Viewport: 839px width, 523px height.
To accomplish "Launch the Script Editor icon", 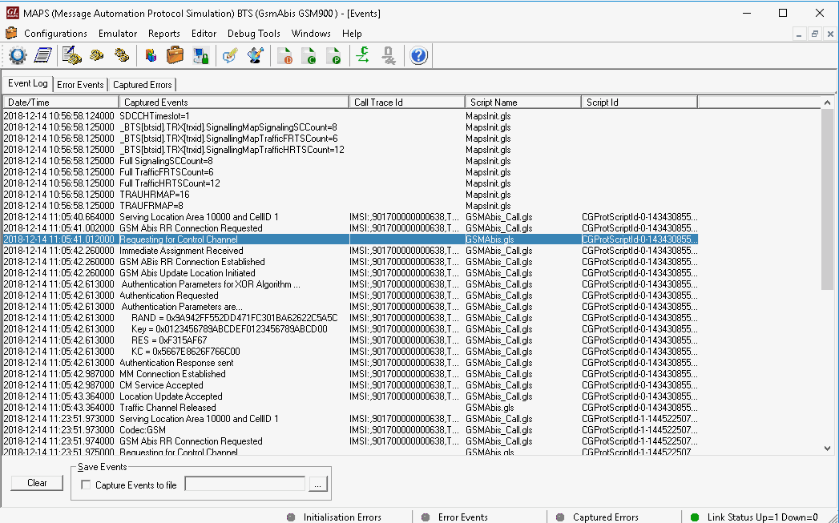I will [69, 55].
